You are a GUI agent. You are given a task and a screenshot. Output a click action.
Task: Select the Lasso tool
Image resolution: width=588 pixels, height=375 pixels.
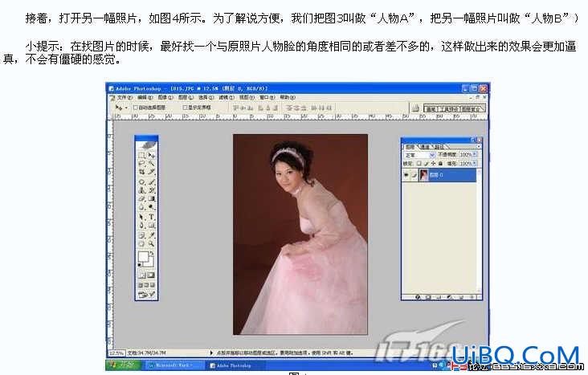click(x=141, y=164)
